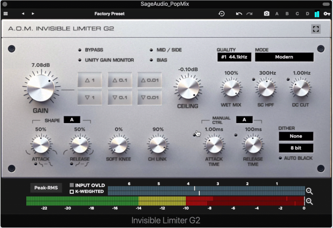Screen dimensions: 333x228
Task: Go to next preset arrow
Action: pos(33,14)
